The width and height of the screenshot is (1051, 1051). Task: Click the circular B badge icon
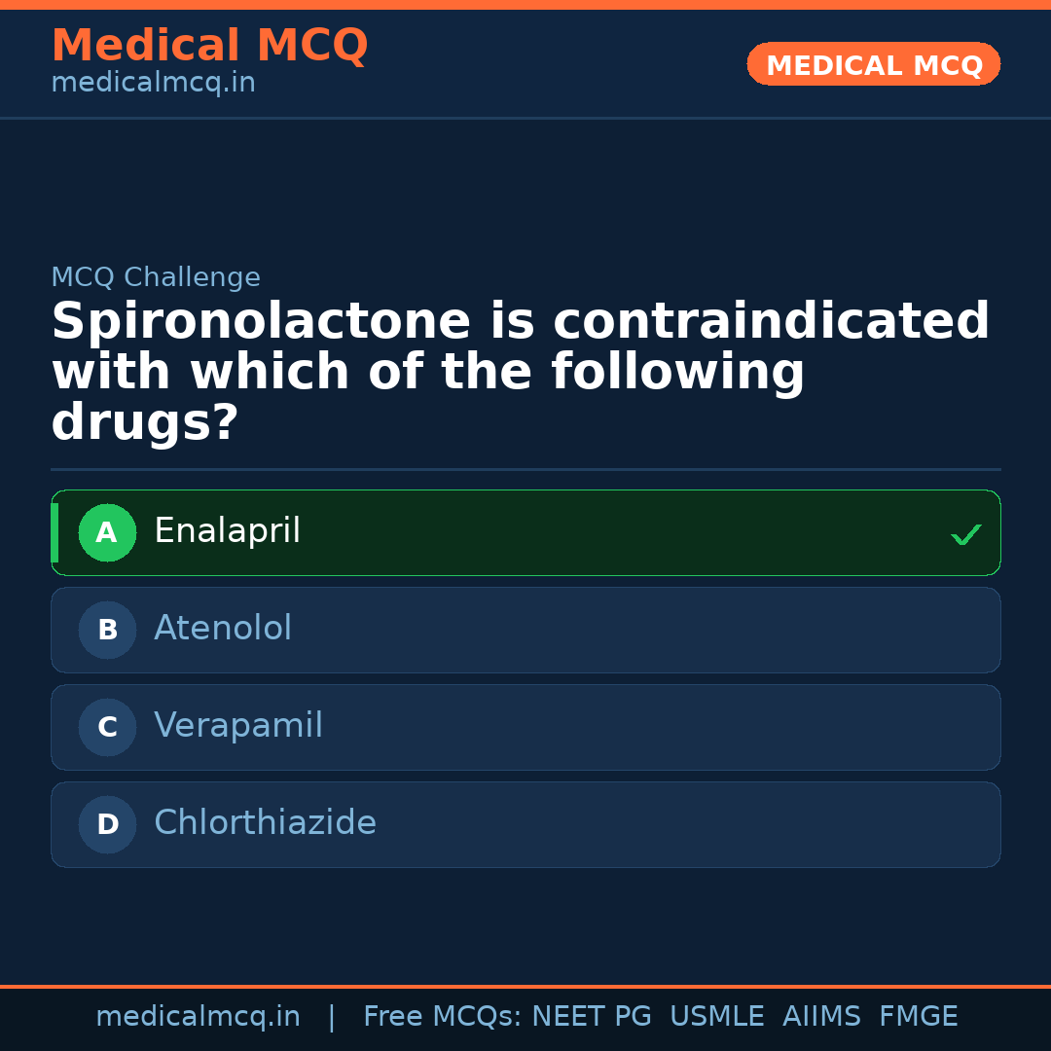point(107,630)
